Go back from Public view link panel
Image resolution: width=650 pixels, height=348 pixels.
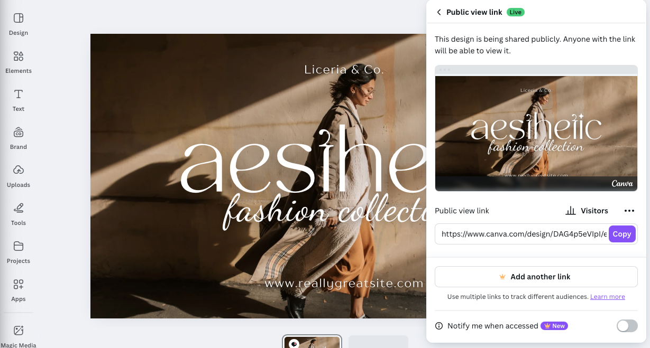pyautogui.click(x=439, y=12)
